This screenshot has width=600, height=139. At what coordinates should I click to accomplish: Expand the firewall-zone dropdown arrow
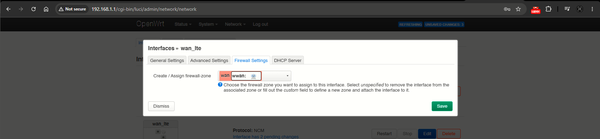pos(287,76)
